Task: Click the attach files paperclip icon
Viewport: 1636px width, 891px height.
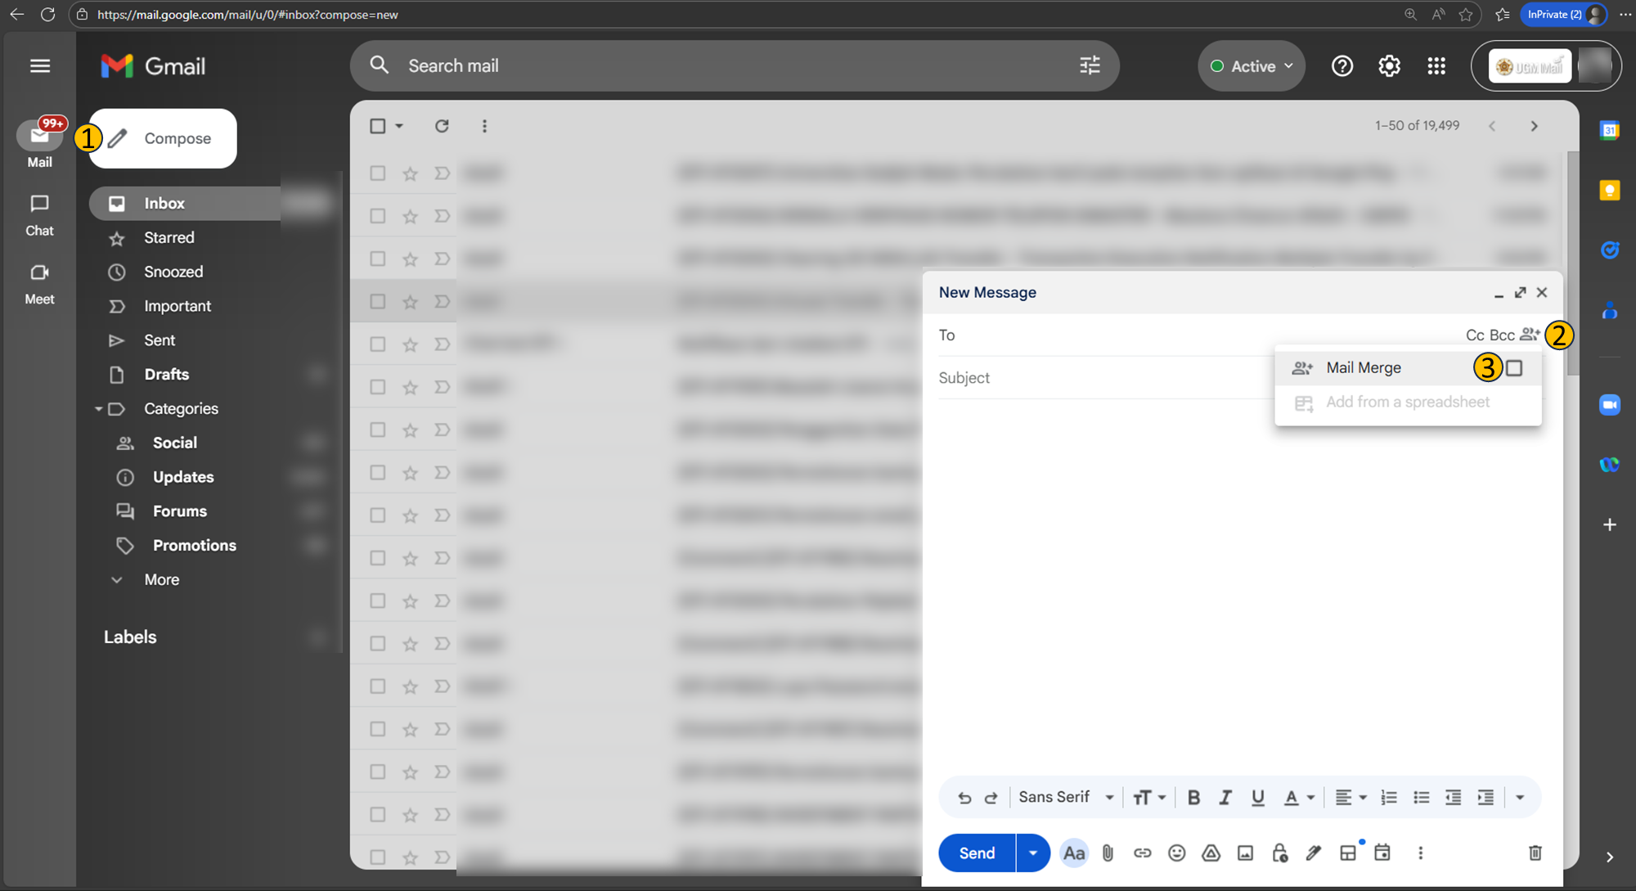Action: (x=1108, y=853)
